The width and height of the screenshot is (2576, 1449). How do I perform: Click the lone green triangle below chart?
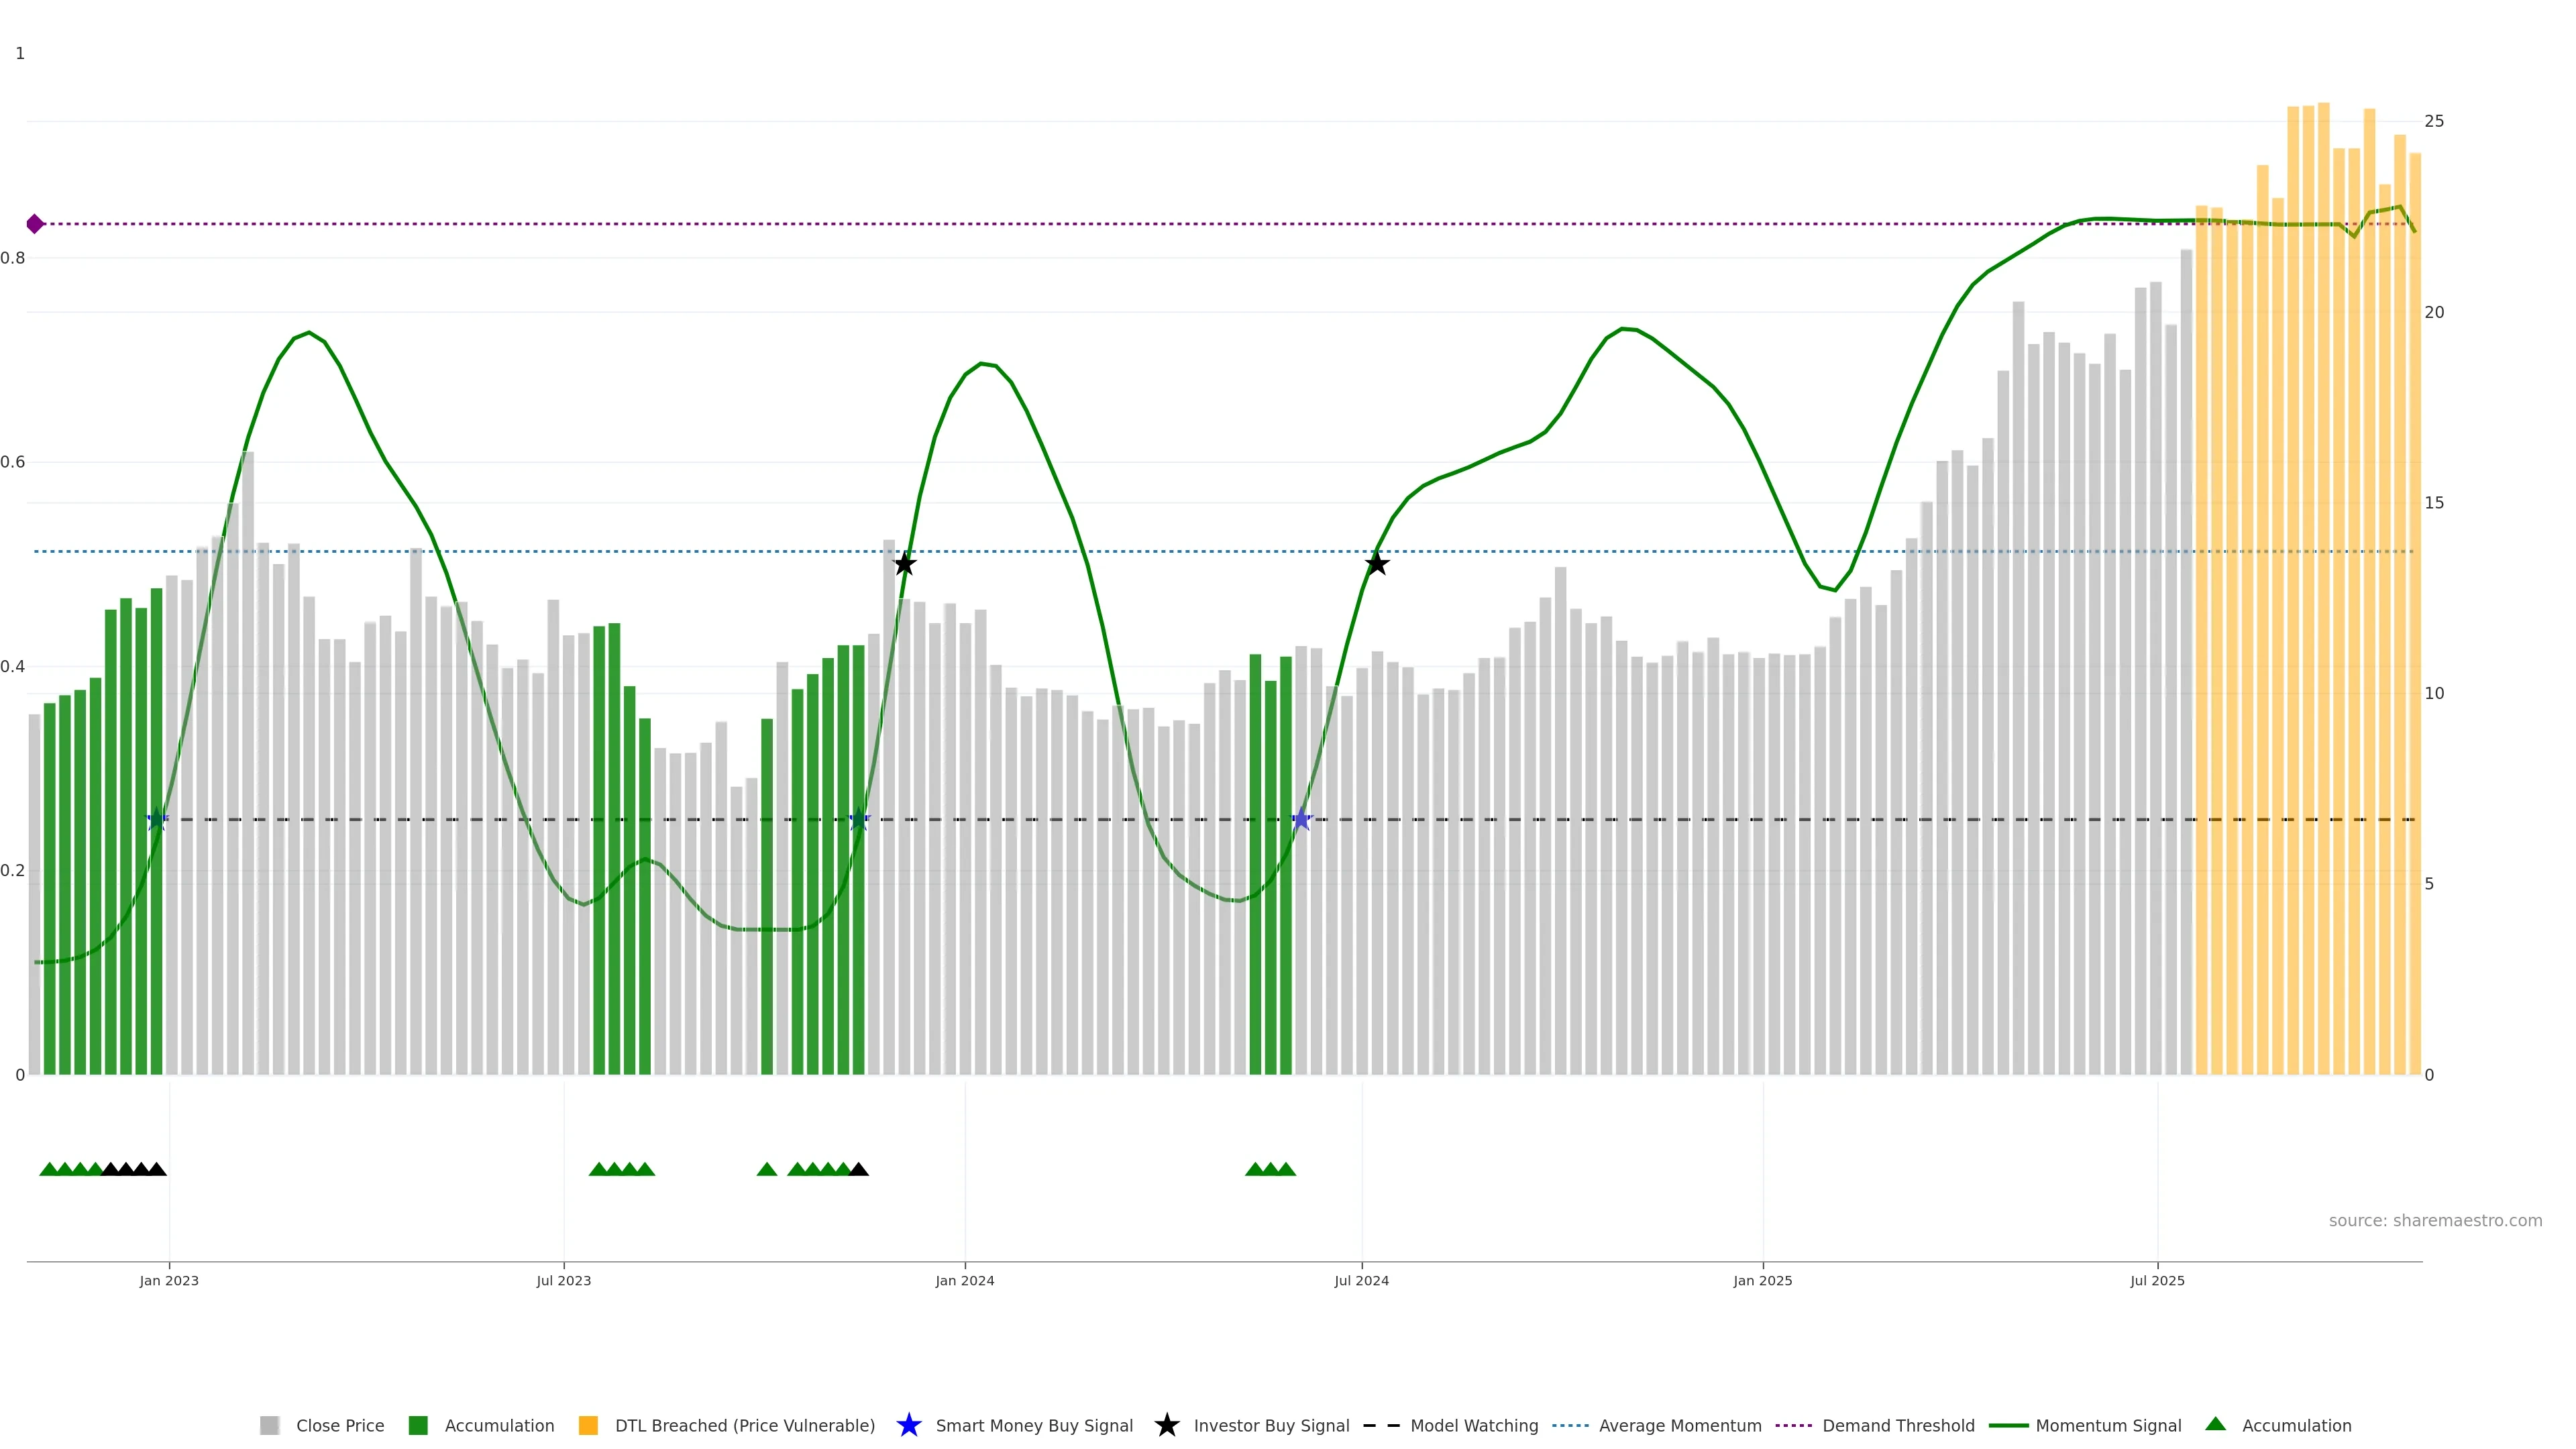pyautogui.click(x=767, y=1169)
